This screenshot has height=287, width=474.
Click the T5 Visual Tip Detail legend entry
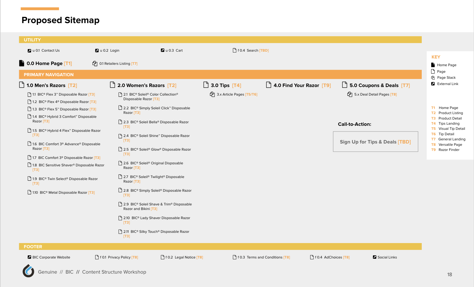(448, 129)
